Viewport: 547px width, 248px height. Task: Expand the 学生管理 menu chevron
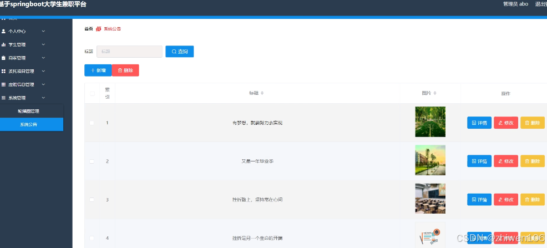coord(43,44)
